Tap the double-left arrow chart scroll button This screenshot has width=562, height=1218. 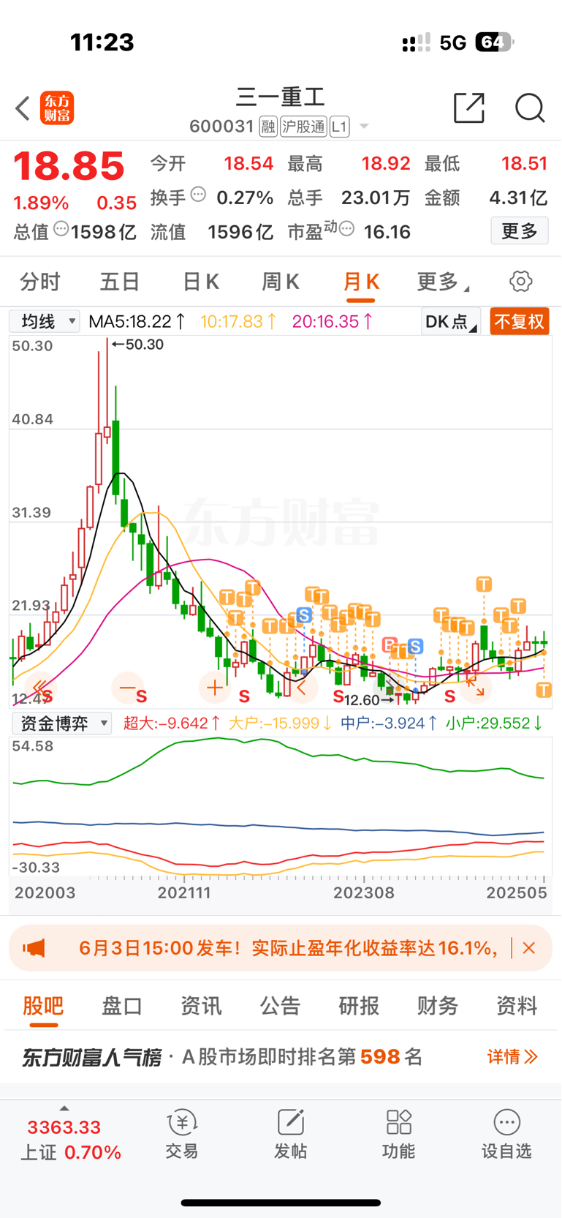tap(40, 688)
